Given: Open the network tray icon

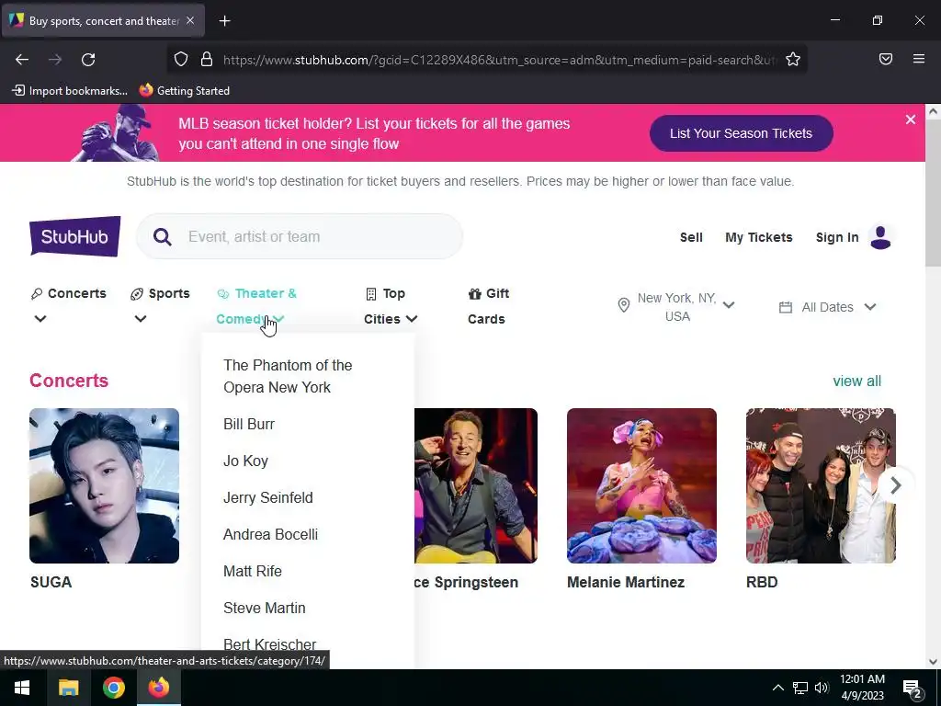Looking at the screenshot, I should 800,688.
